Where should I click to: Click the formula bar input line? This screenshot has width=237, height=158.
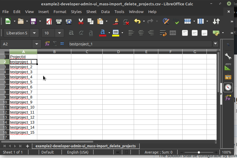[x=140, y=44]
